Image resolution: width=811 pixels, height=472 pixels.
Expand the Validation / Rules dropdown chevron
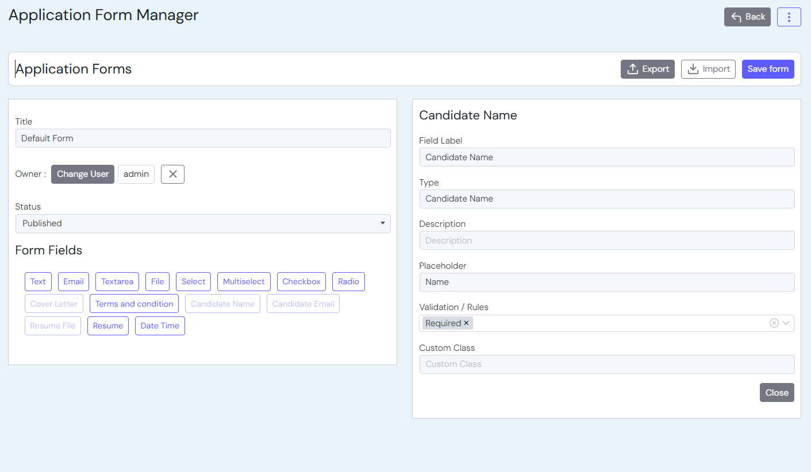click(x=786, y=323)
